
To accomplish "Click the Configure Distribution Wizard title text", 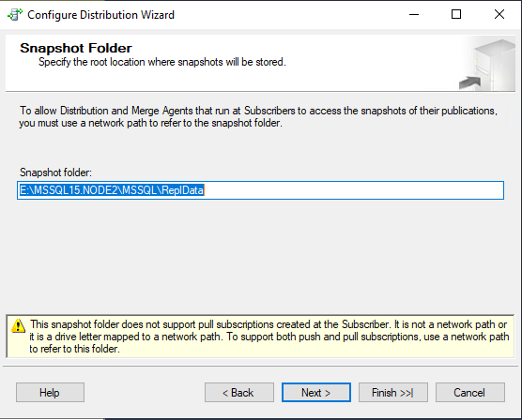I will (x=100, y=15).
